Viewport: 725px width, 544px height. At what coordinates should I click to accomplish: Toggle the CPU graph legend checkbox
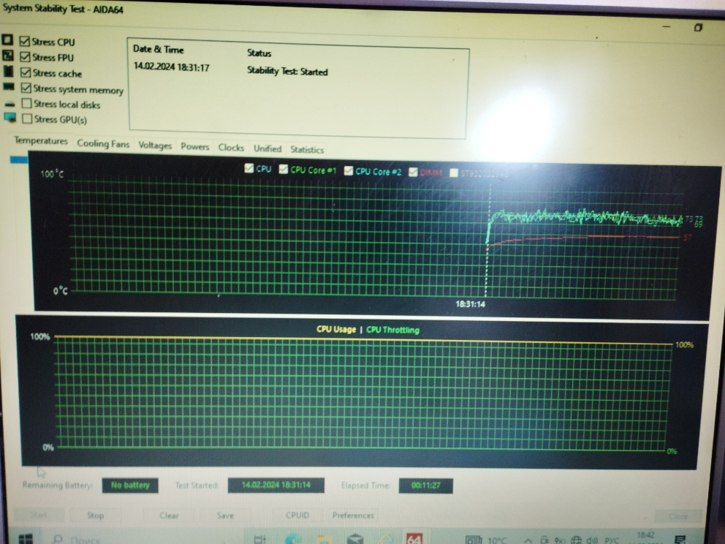pyautogui.click(x=248, y=168)
